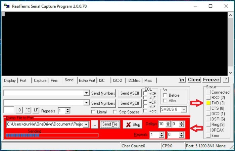Open the I2C tab
Viewport: 235px width, 151px height.
click(x=102, y=81)
